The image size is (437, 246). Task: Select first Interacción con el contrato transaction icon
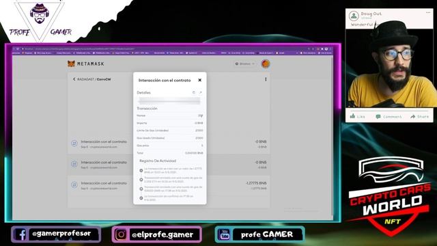(x=74, y=143)
